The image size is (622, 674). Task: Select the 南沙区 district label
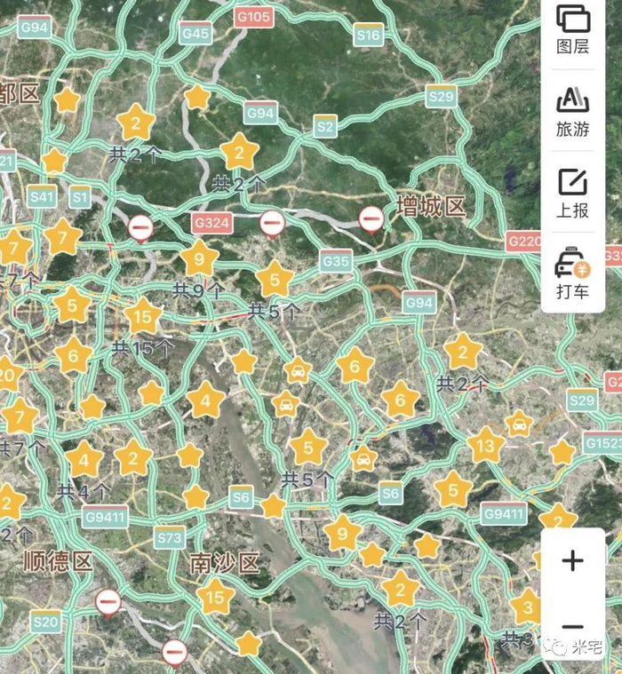click(x=225, y=563)
